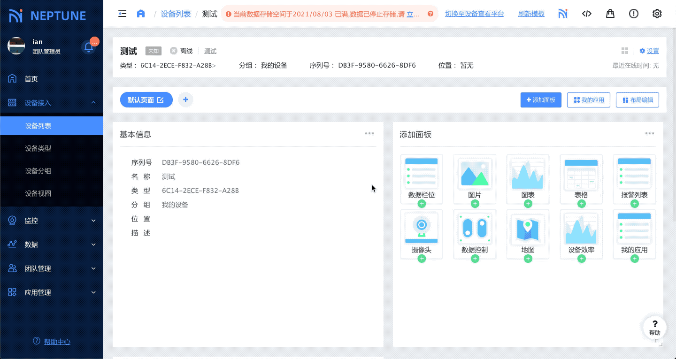Click the exclamation alert icon in header

point(634,14)
